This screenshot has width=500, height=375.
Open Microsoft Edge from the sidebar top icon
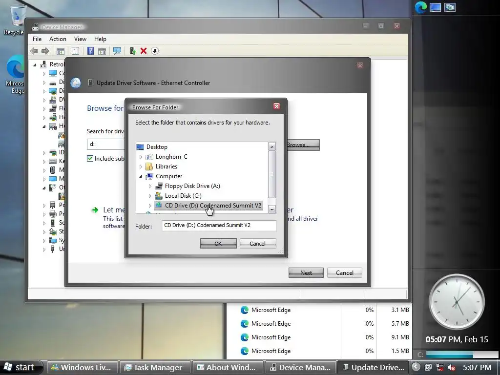pos(420,7)
